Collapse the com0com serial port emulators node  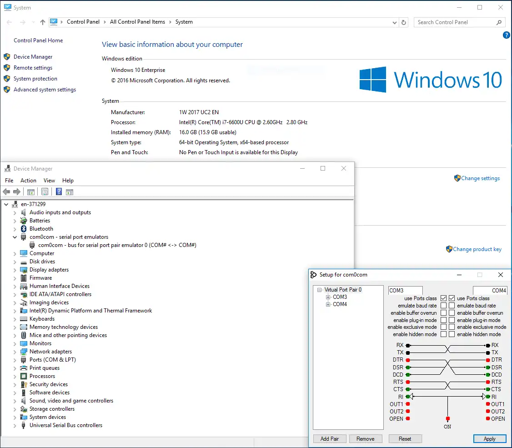click(x=15, y=237)
